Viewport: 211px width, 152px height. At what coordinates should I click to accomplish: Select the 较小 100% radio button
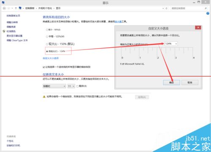47,30
